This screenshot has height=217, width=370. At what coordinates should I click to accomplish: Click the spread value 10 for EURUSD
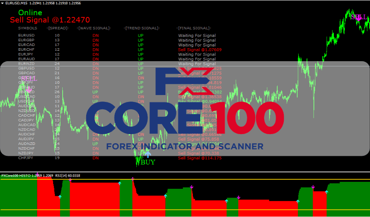[x=57, y=36]
